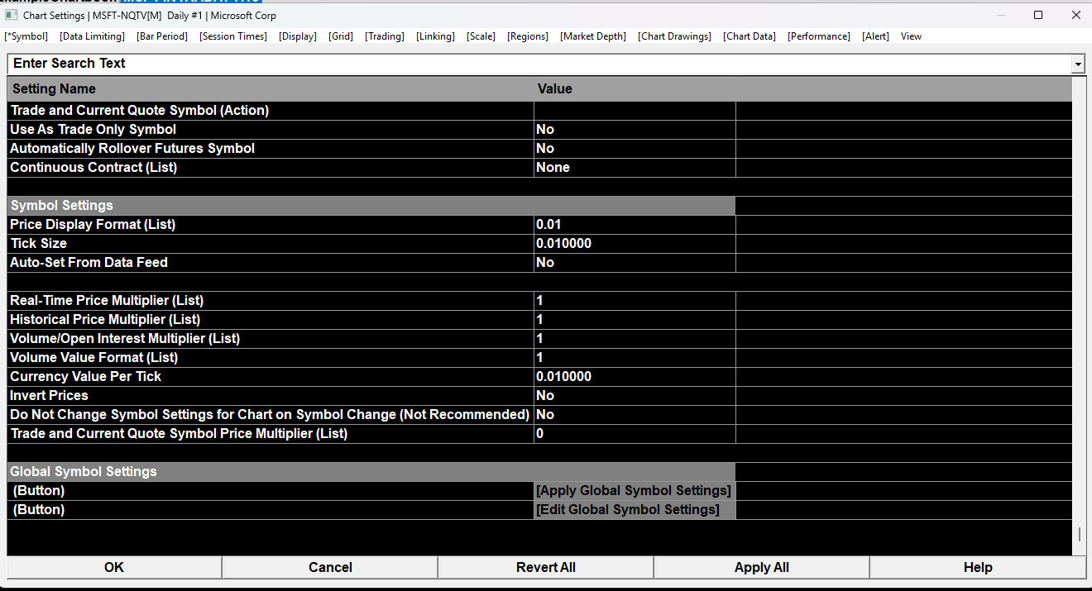Open the [Regions] tab
This screenshot has width=1092, height=591.
(528, 36)
